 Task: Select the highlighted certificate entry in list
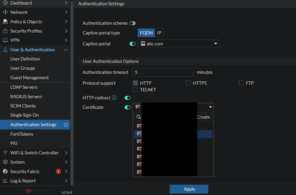[x=173, y=134]
